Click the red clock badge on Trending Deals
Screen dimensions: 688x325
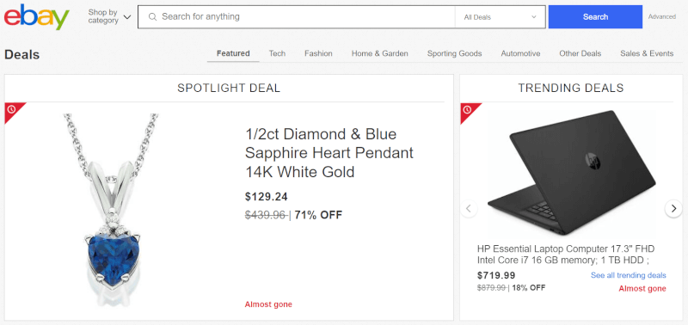(x=467, y=110)
